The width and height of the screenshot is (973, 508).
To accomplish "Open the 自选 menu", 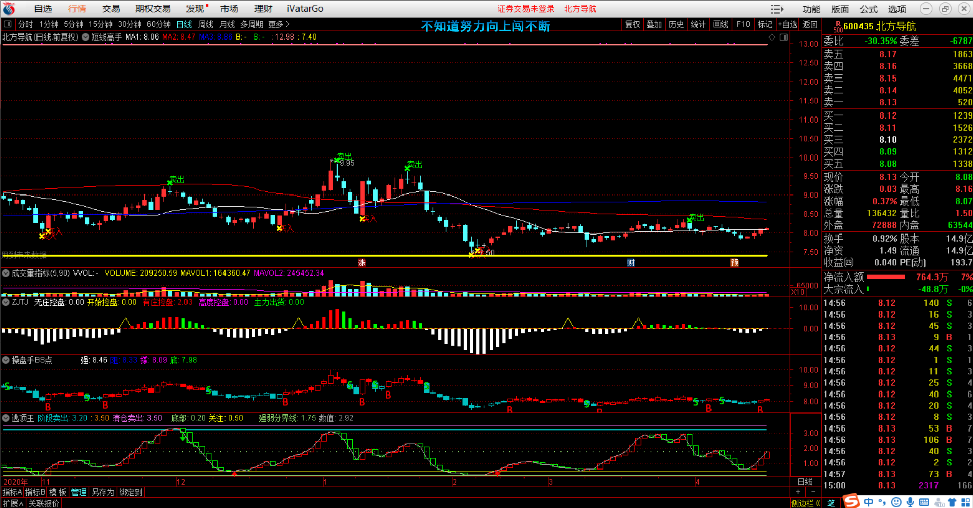I will coord(43,9).
